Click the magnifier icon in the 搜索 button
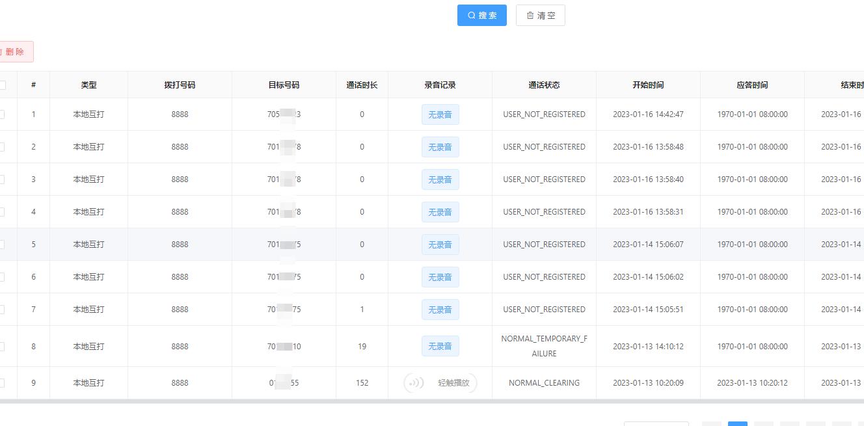The image size is (864, 426). tap(471, 15)
